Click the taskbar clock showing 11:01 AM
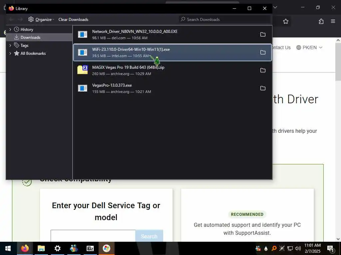Screen dimensions: 341x255 [312, 248]
